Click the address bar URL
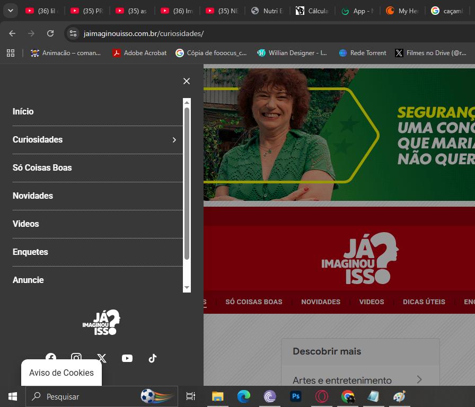This screenshot has height=407, width=475. [144, 33]
